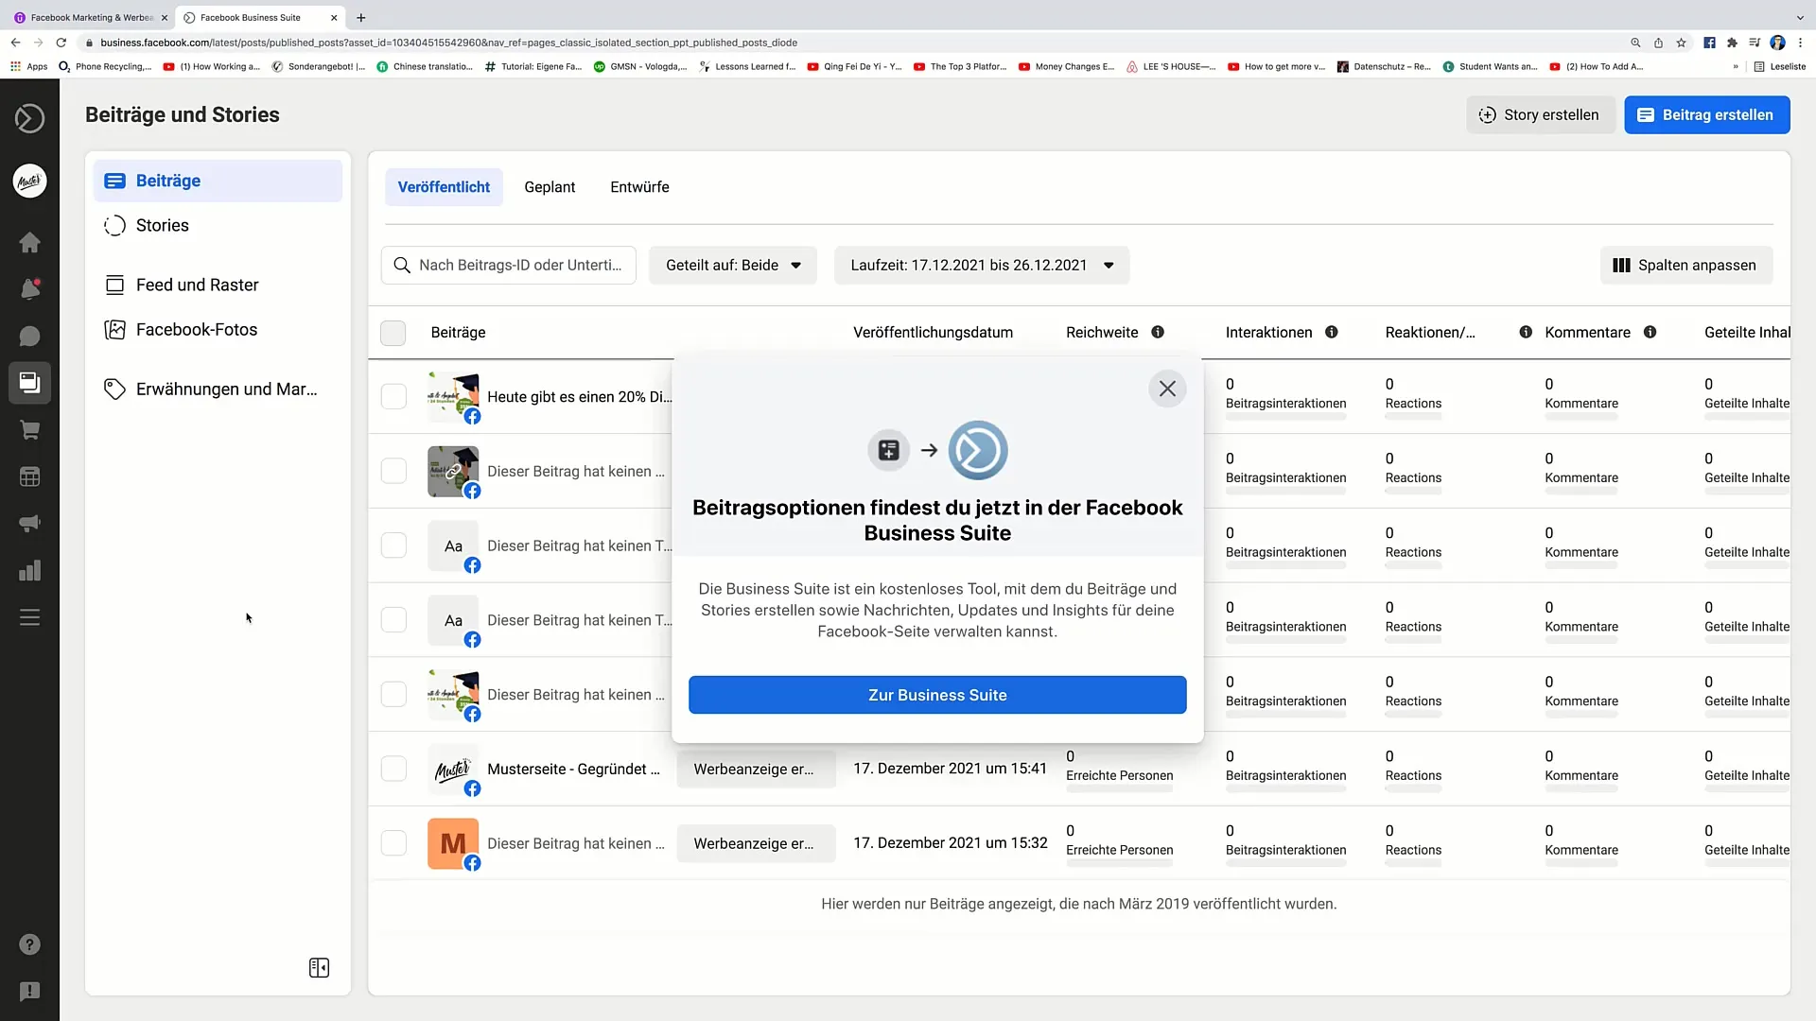The image size is (1816, 1021).
Task: Click the Beitrag erstellen button
Action: click(x=1706, y=114)
